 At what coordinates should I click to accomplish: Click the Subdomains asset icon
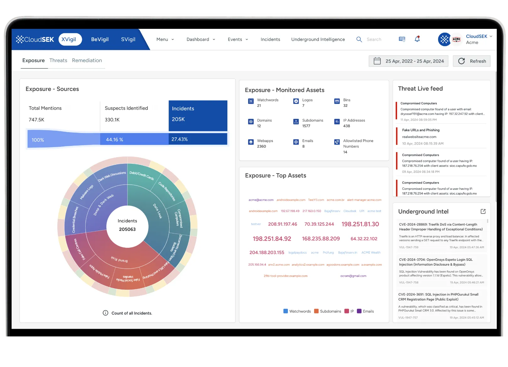click(x=296, y=122)
